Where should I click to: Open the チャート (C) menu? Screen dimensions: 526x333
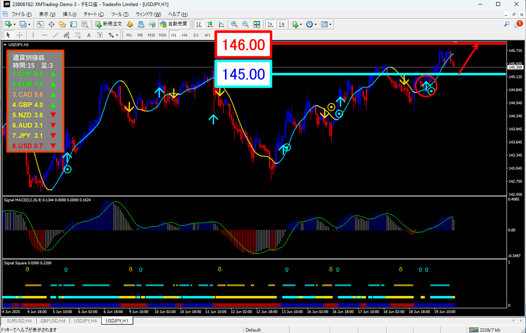(x=94, y=15)
